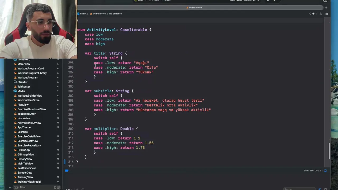Click the Swift icon beside MenuView
338x190 pixels.
click(15, 64)
